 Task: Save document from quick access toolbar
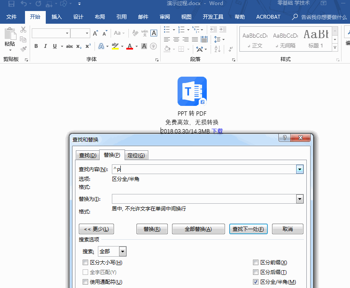(11, 3)
